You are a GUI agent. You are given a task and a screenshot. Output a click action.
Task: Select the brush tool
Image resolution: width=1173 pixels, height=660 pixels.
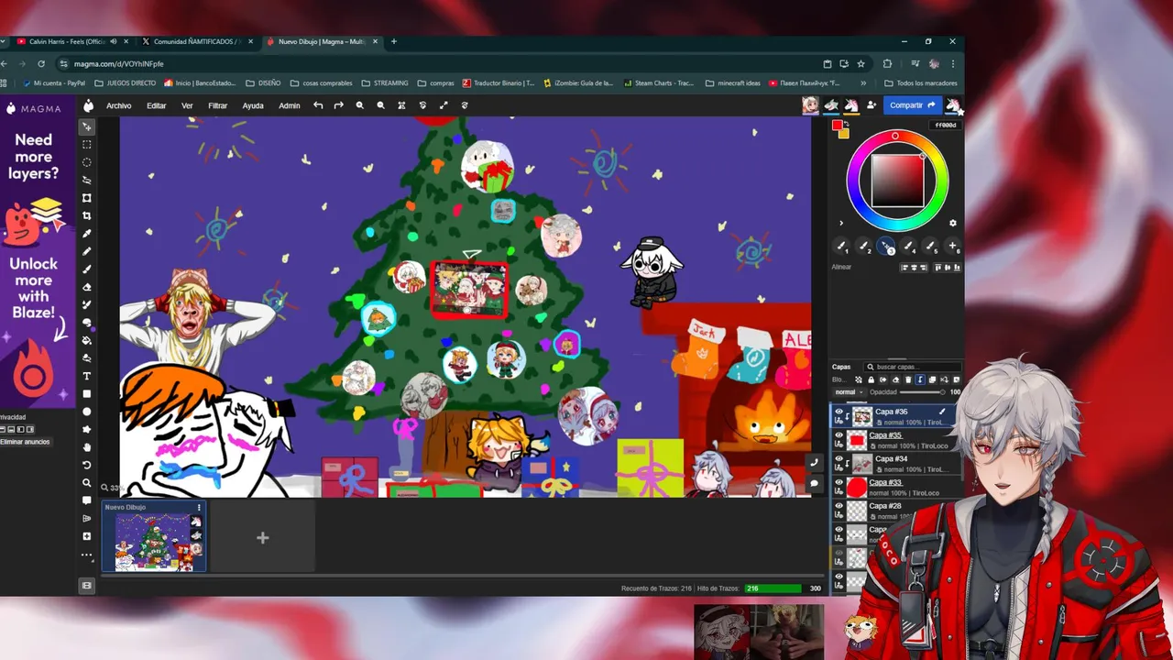pyautogui.click(x=87, y=269)
